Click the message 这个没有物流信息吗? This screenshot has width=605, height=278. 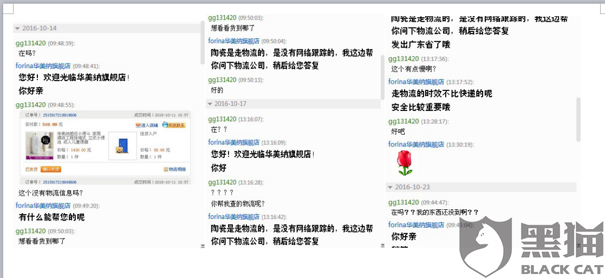click(x=50, y=193)
